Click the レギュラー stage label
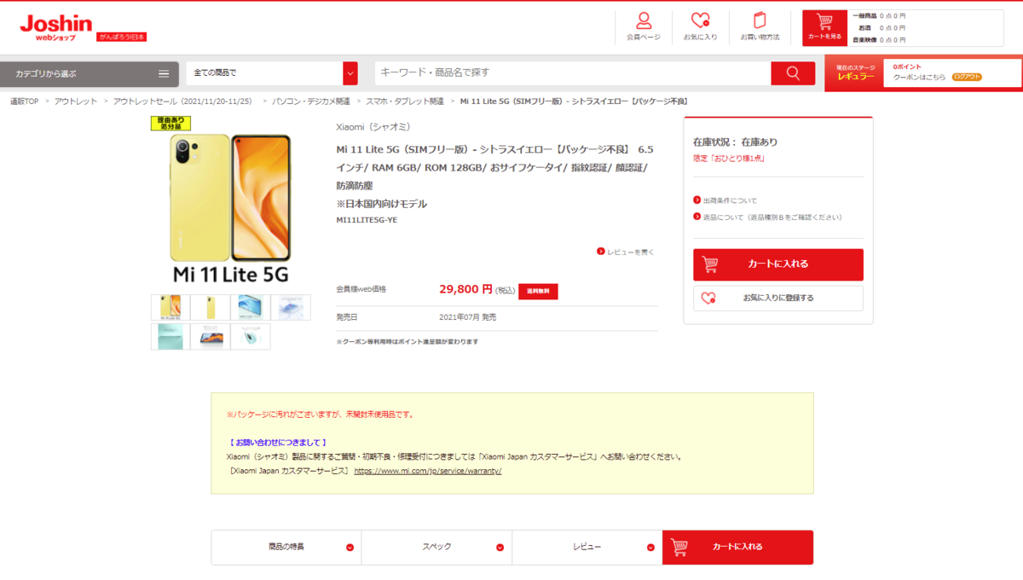This screenshot has height=580, width=1023. (x=856, y=78)
